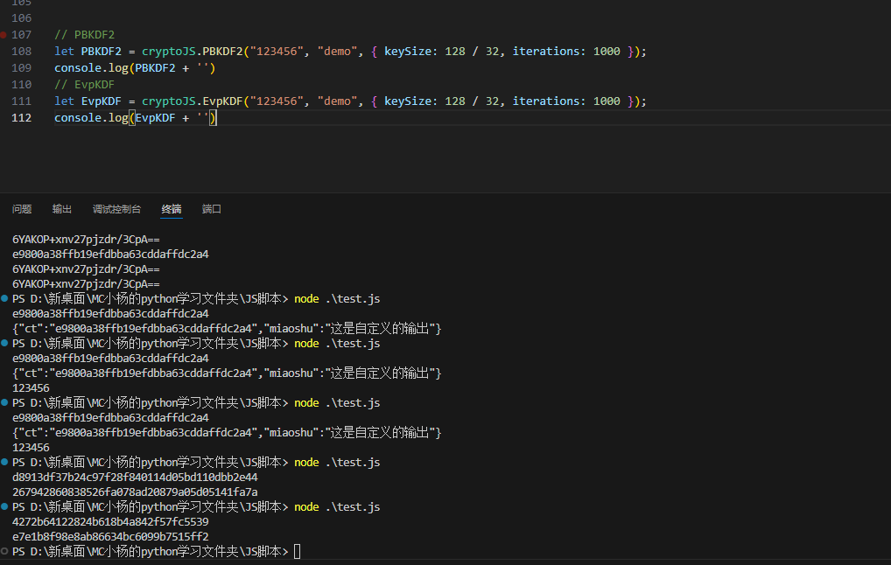Place cursor at the terminal prompt cursor block

[298, 551]
